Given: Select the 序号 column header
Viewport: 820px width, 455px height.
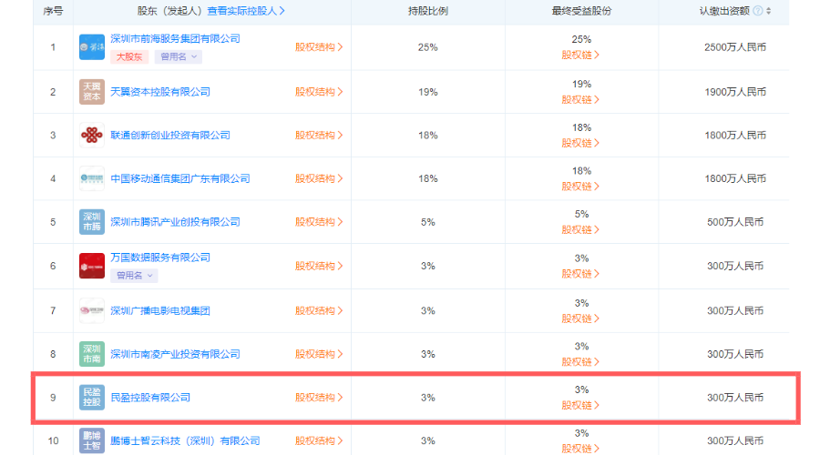Looking at the screenshot, I should 53,11.
